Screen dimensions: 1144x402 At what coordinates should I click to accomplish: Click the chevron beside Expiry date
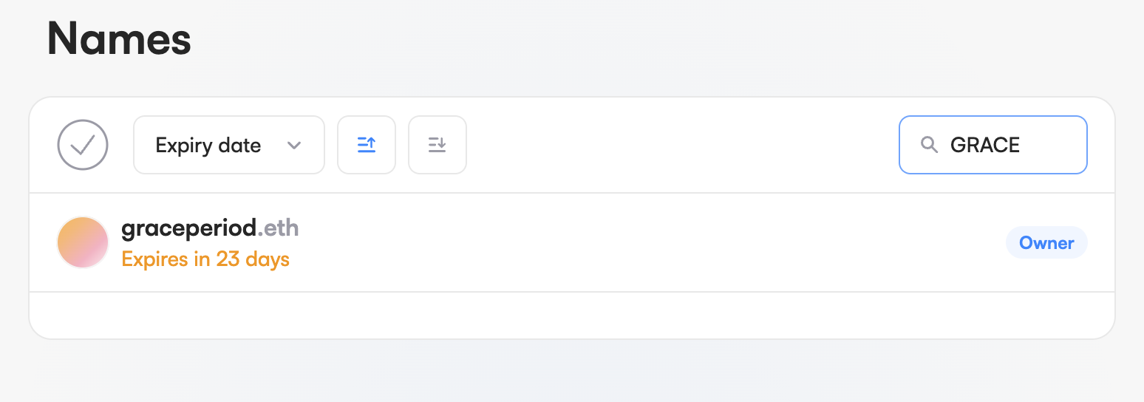coord(294,145)
